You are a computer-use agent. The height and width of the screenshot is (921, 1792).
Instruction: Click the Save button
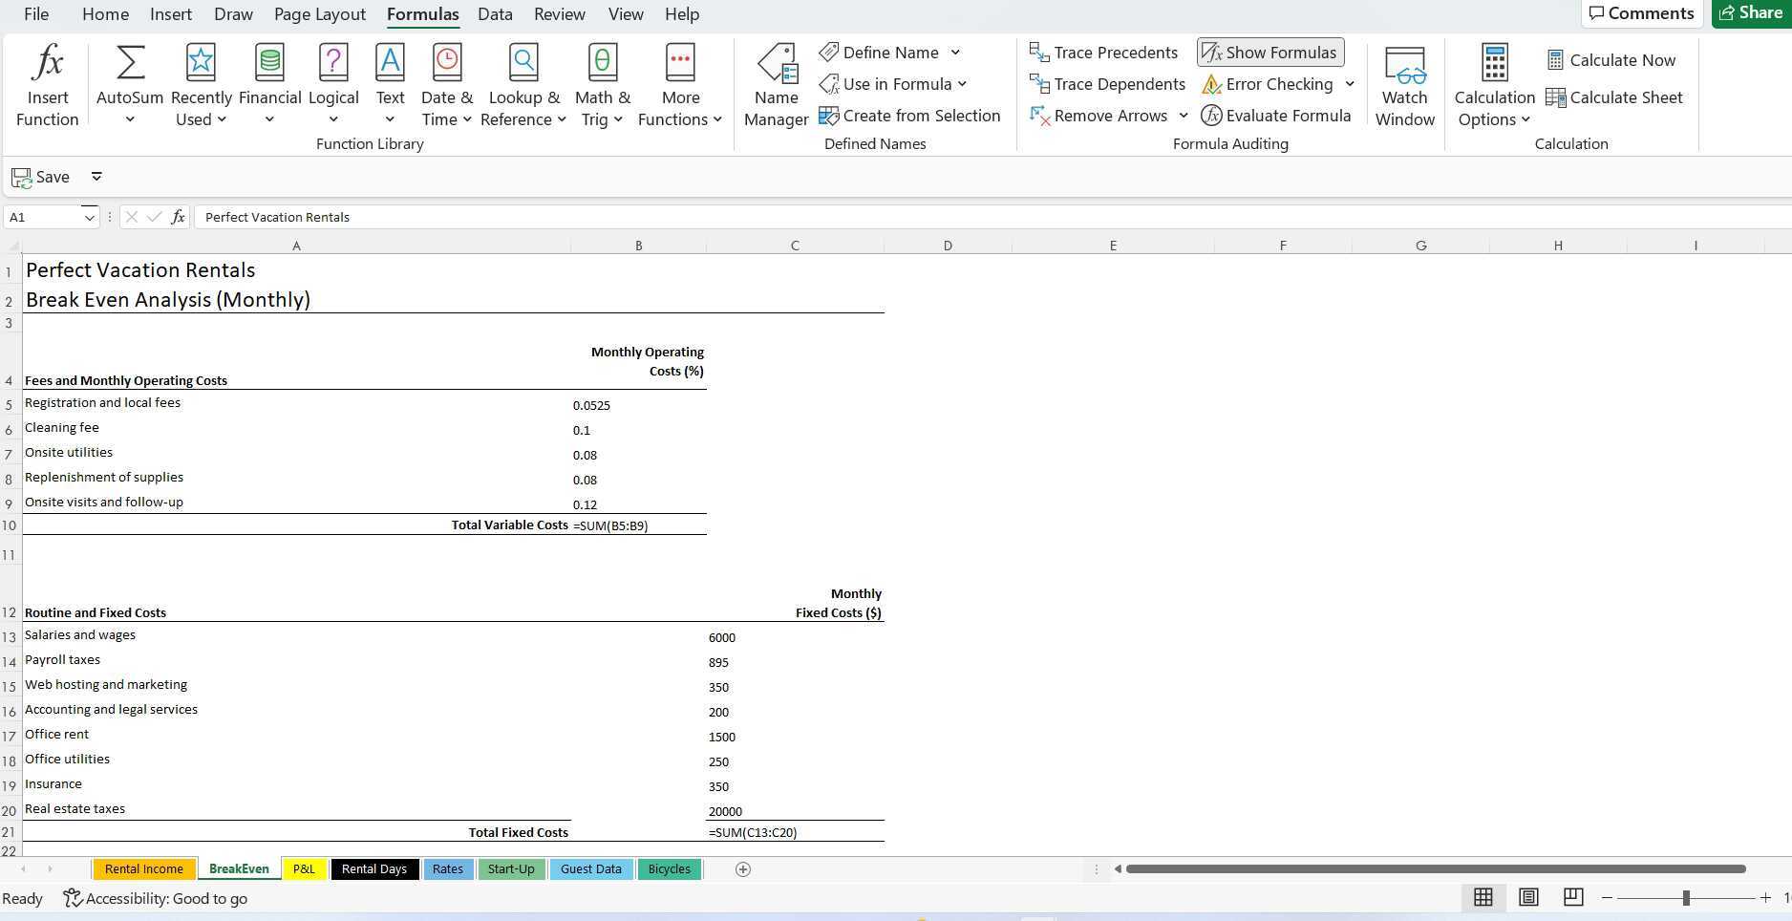pyautogui.click(x=39, y=176)
